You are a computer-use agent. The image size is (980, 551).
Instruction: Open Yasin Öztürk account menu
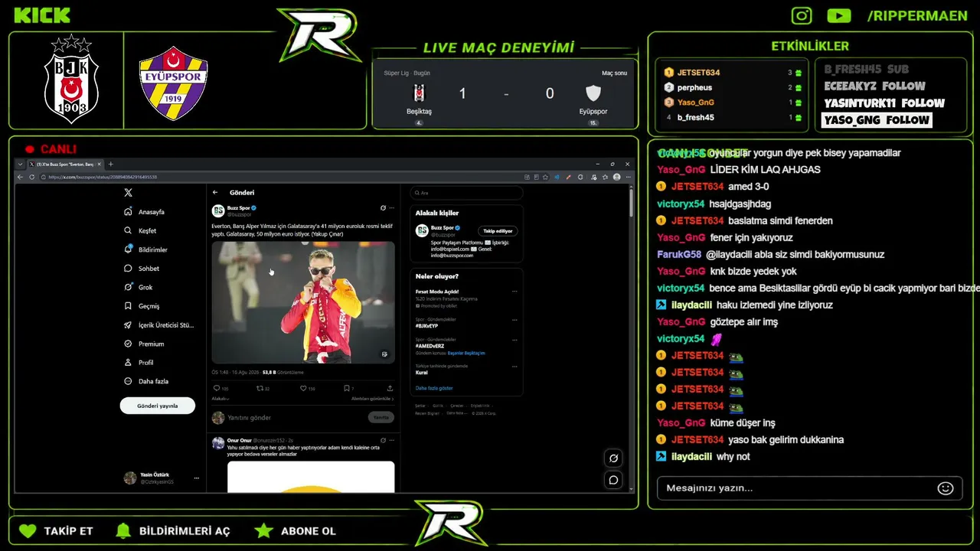click(162, 478)
